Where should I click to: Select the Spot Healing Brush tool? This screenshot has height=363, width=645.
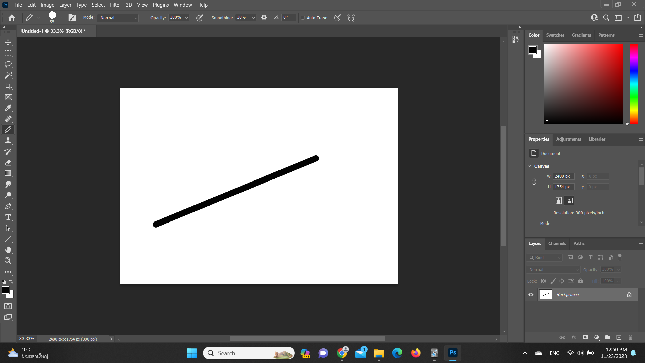(x=8, y=119)
